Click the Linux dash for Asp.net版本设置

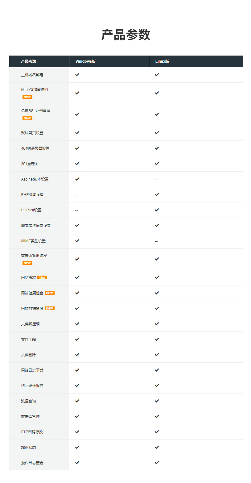click(x=156, y=180)
